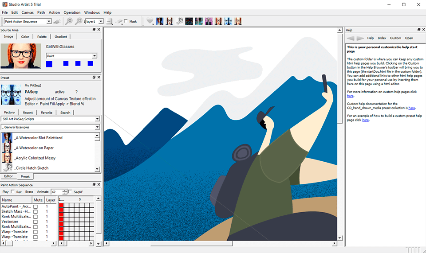The image size is (426, 253).
Task: Select the teal-colored preset toolbar thumbnail
Action: point(199,21)
